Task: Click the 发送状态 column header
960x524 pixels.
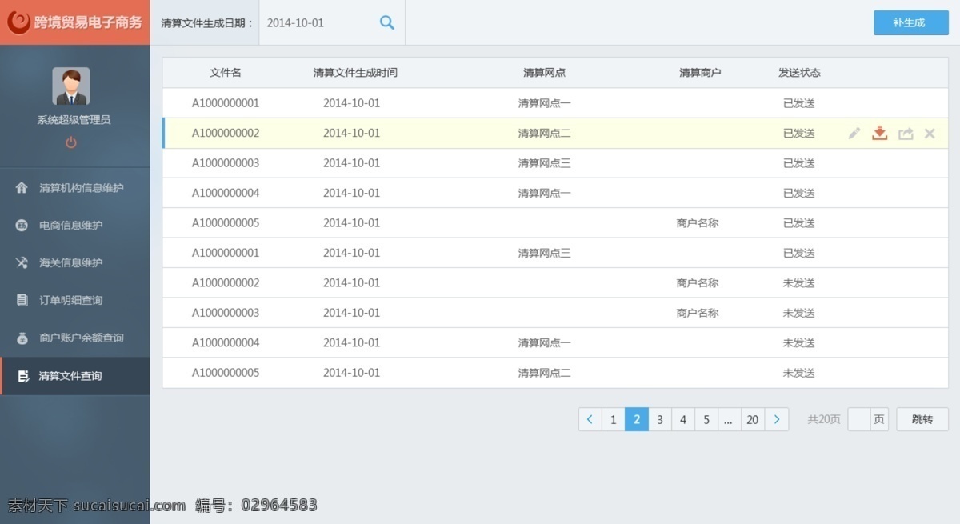Action: point(799,73)
